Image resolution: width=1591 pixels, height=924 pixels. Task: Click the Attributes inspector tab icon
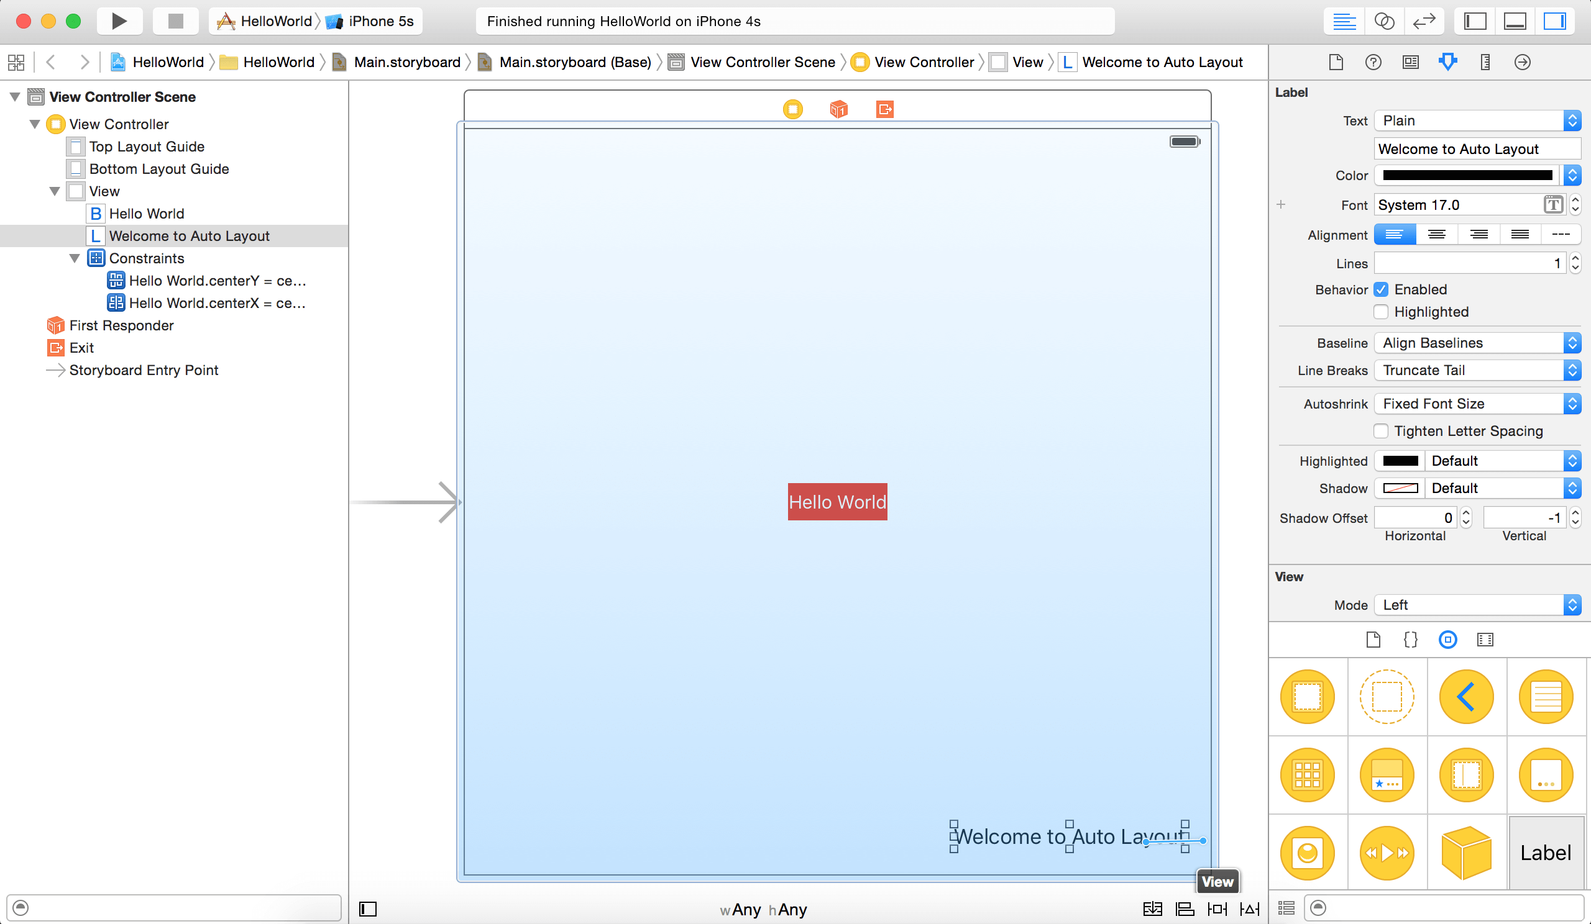coord(1446,63)
